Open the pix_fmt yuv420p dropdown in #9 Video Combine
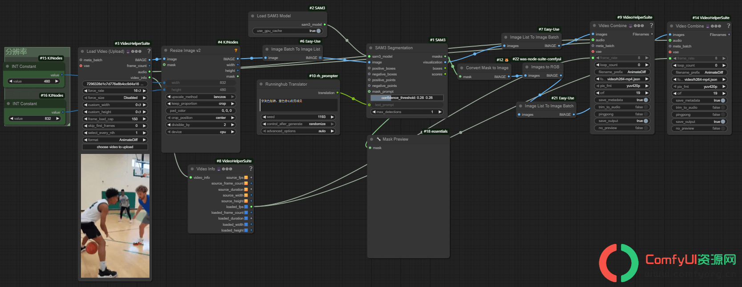The width and height of the screenshot is (742, 287). click(x=623, y=86)
